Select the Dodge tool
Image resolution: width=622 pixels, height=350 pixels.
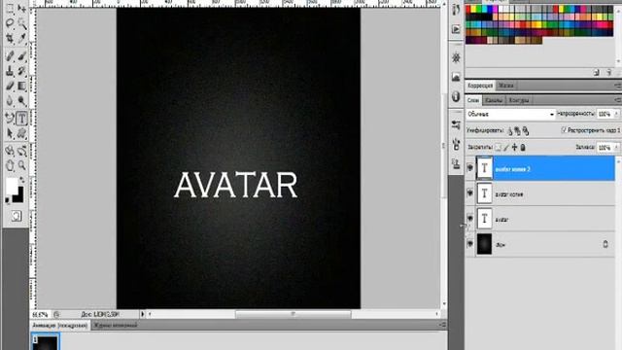[22, 101]
